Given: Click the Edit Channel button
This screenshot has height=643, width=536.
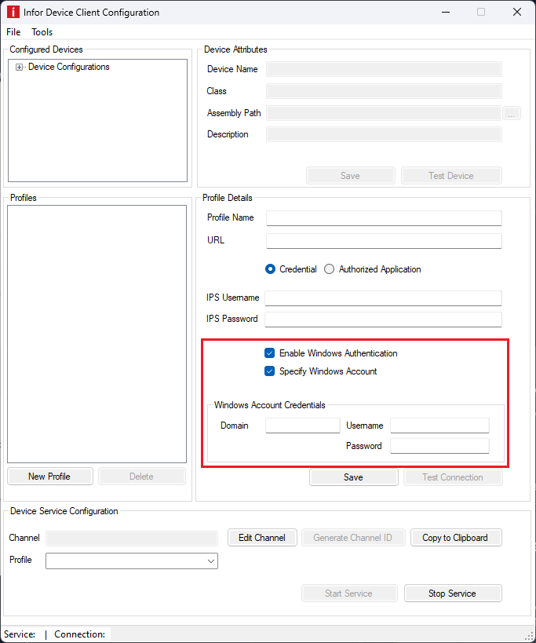Looking at the screenshot, I should pos(262,538).
